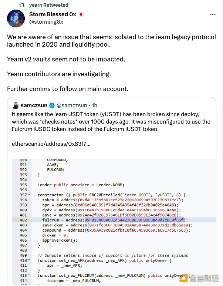Image resolution: width=223 pixels, height=286 pixels.
Task: Click the 1h timestamp on quoted tweet
Action: tap(95, 105)
